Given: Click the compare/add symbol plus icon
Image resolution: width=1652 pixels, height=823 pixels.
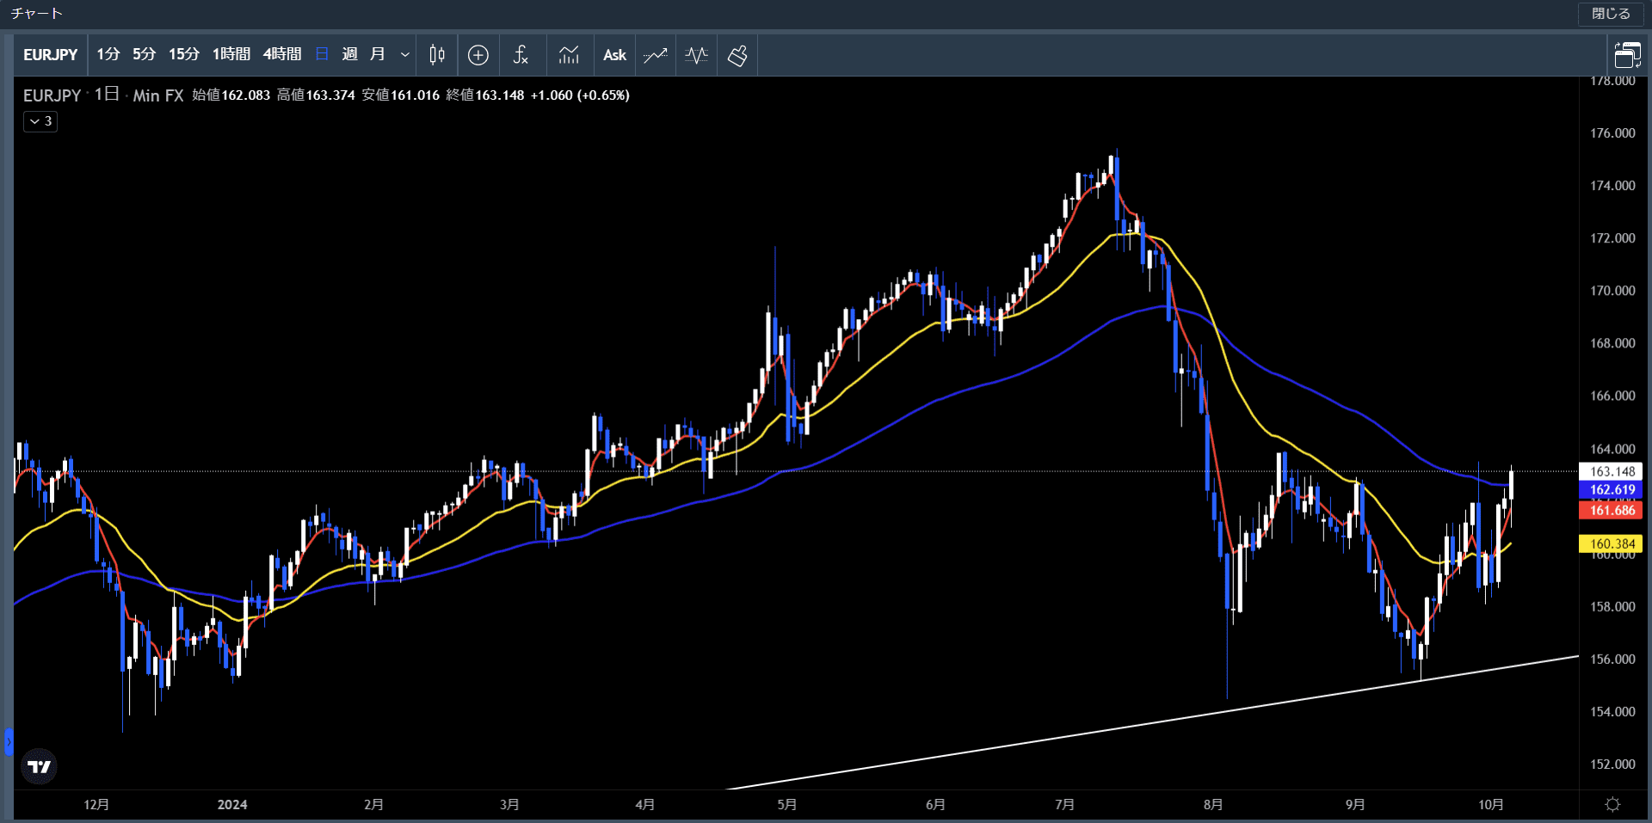Looking at the screenshot, I should click(478, 55).
